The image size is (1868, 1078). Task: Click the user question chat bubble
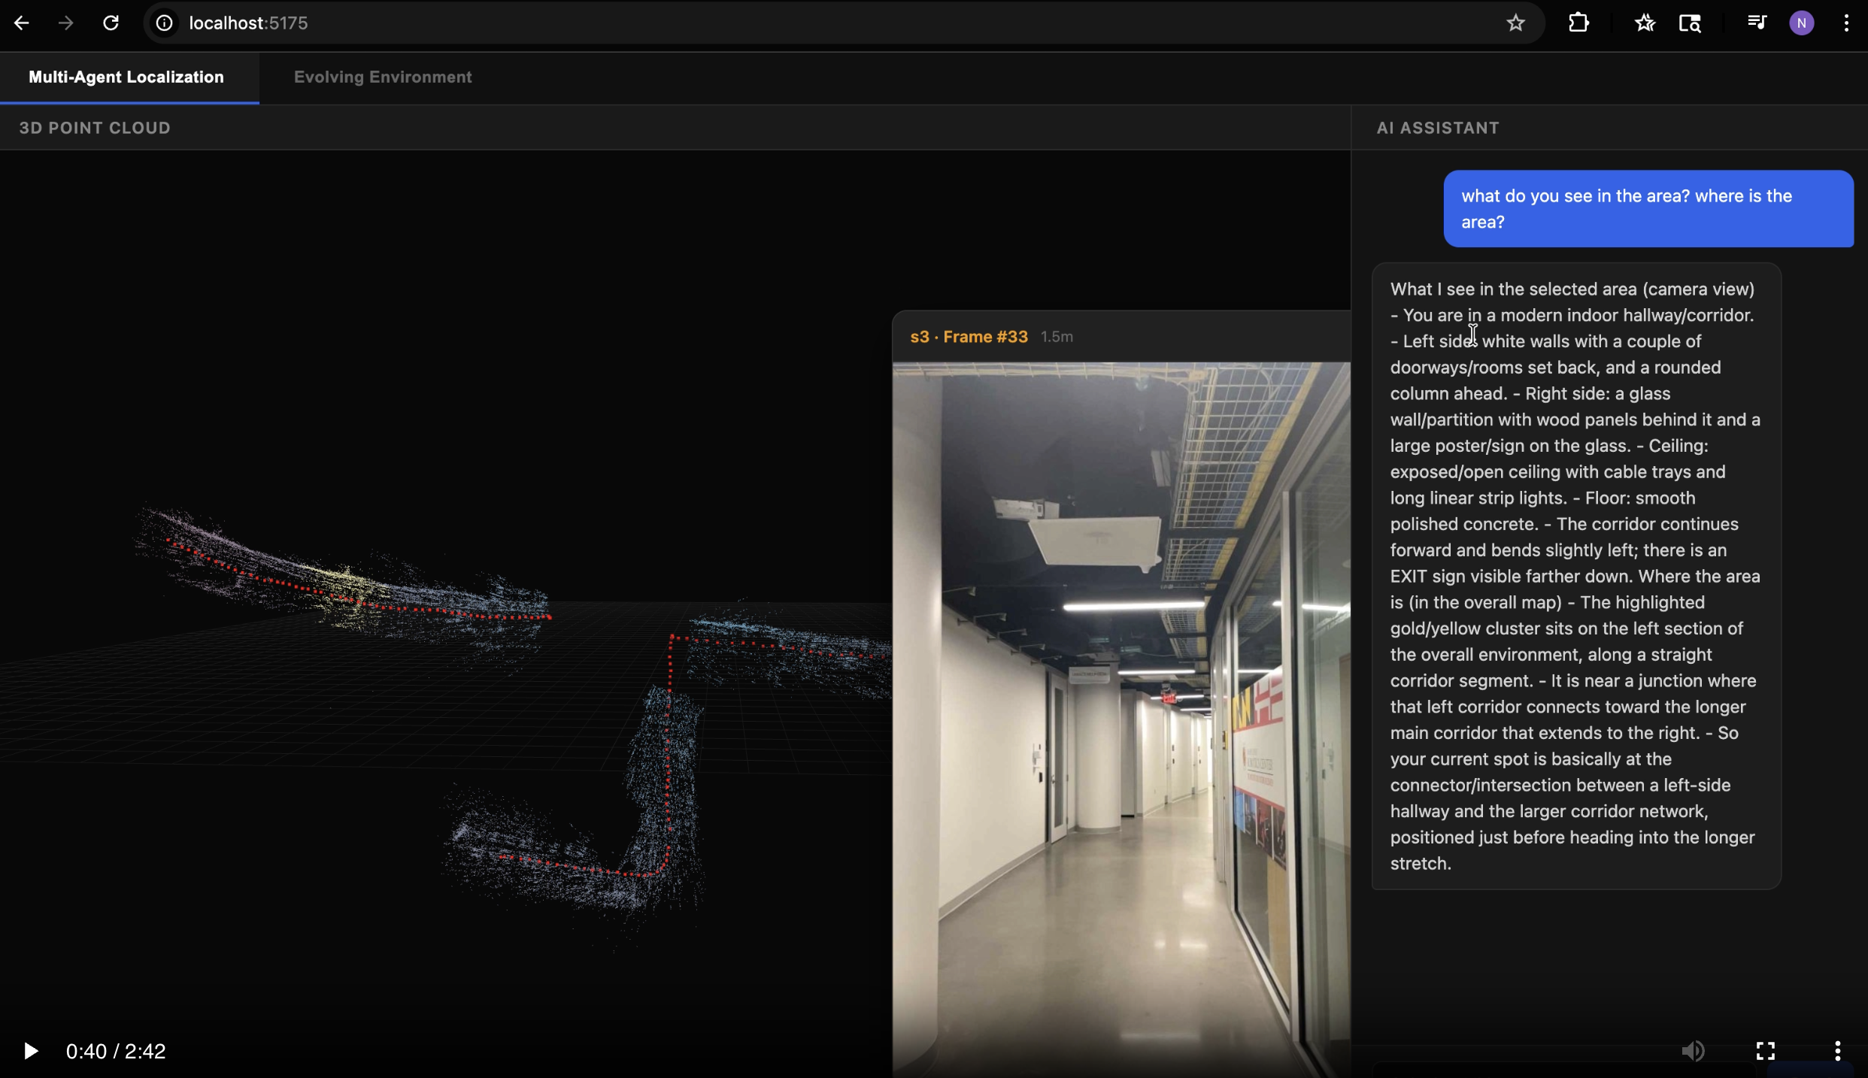pos(1648,208)
